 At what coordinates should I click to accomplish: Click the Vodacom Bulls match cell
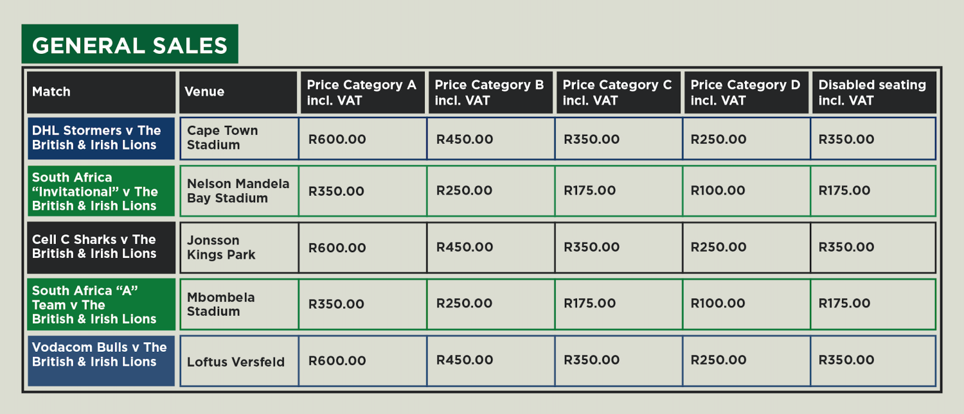click(x=101, y=361)
